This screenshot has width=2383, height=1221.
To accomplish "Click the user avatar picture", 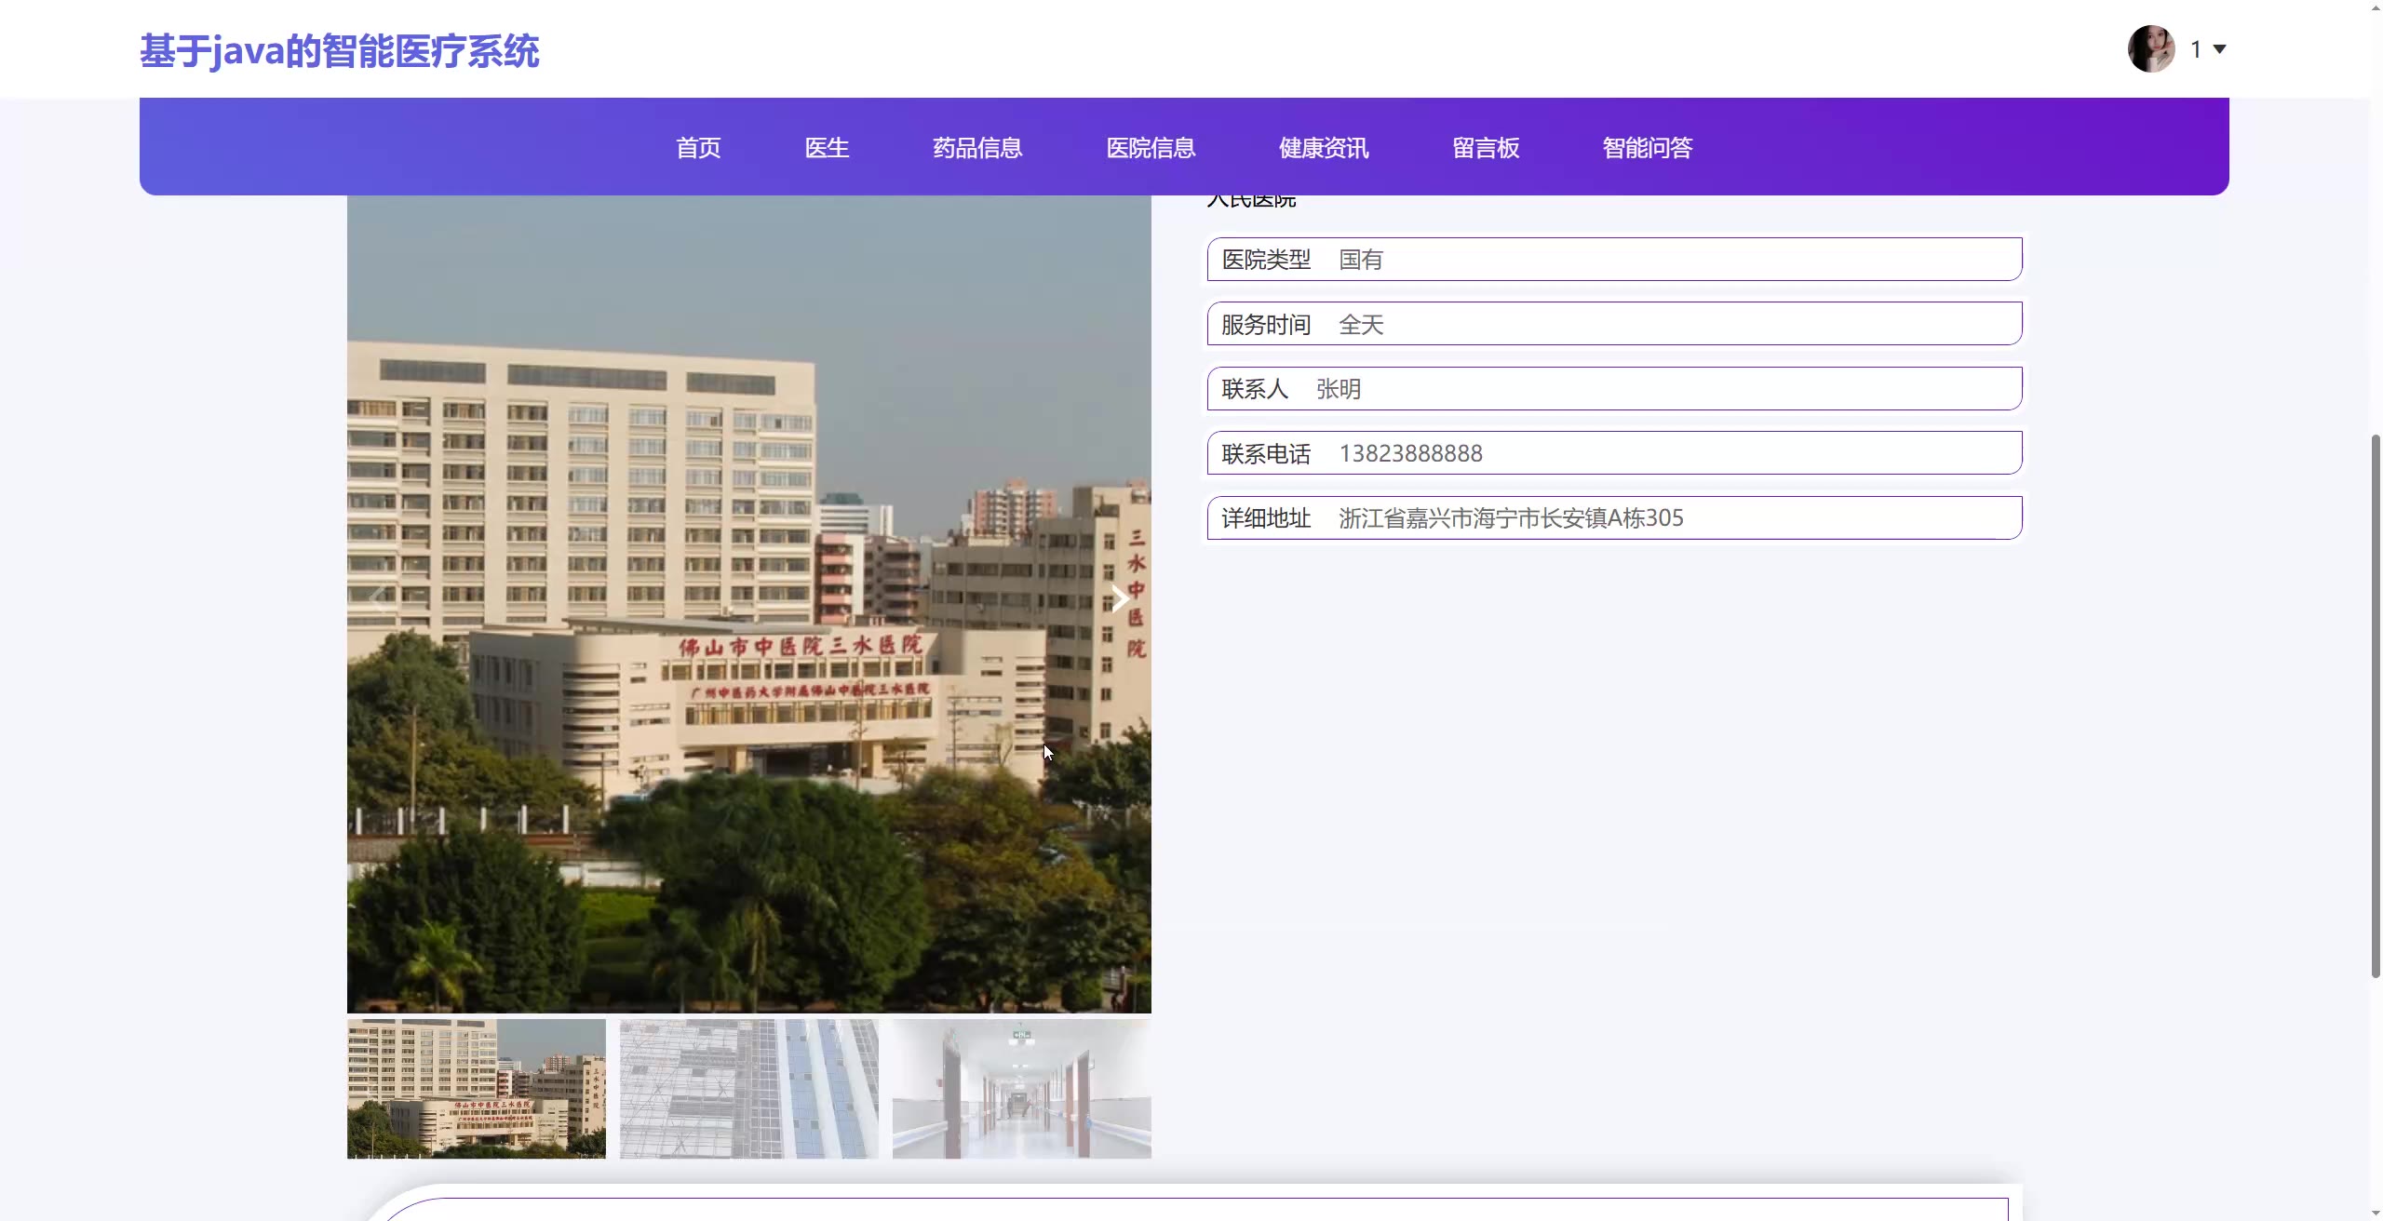I will 2151,49.
